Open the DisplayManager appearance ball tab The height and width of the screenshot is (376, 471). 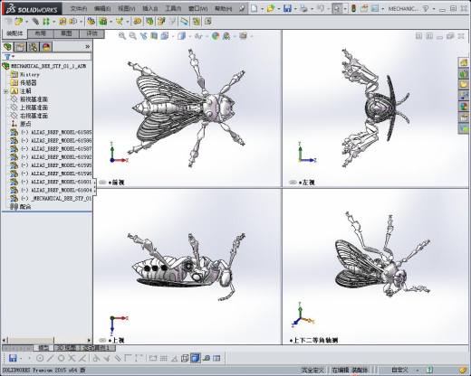click(46, 47)
